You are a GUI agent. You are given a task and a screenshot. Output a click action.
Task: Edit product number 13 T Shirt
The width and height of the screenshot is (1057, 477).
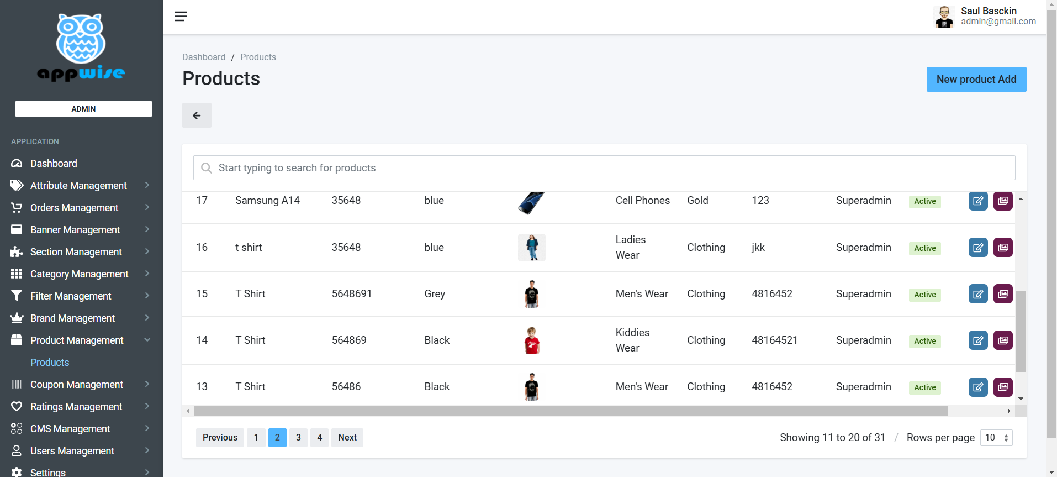(x=978, y=387)
